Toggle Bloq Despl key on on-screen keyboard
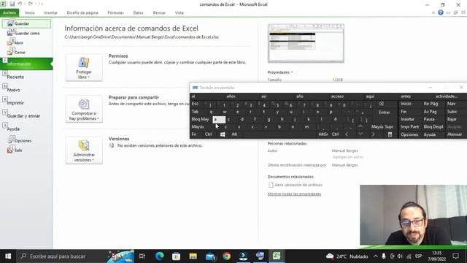Image resolution: width=467 pixels, height=263 pixels. click(x=433, y=126)
